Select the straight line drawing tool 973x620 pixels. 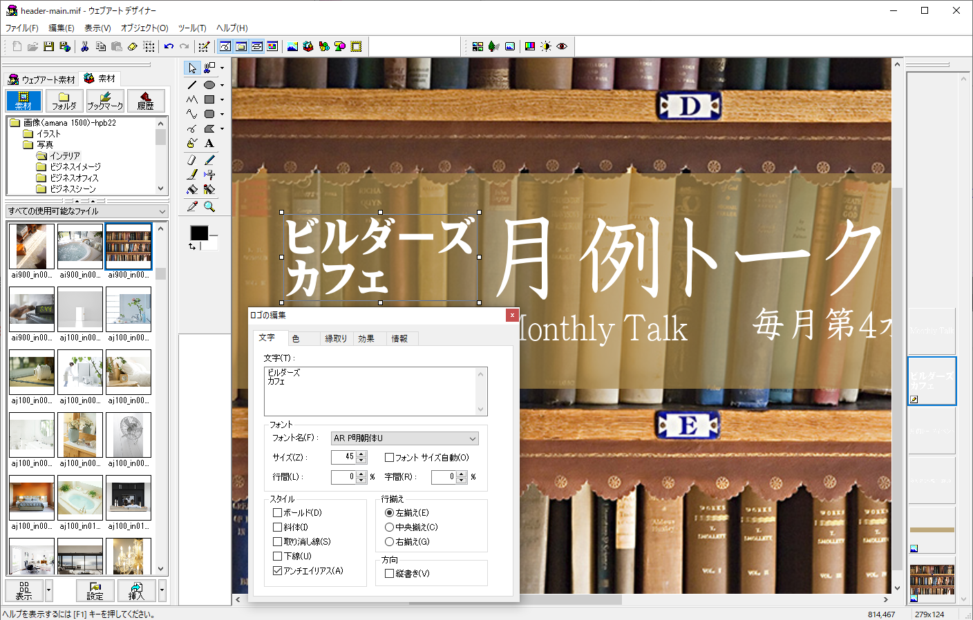pyautogui.click(x=192, y=85)
